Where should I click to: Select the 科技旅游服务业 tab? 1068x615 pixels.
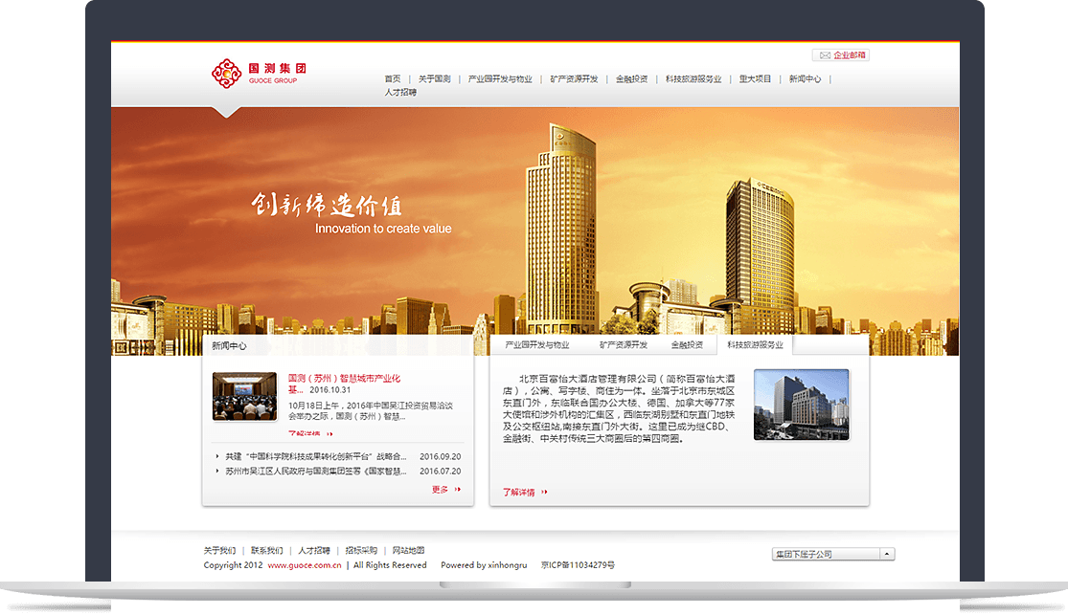coord(755,345)
